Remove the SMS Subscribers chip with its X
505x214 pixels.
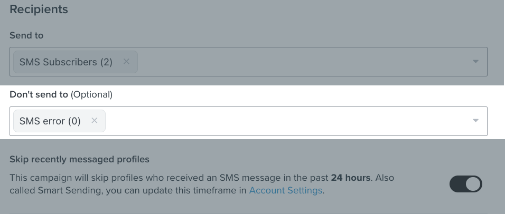pos(126,62)
